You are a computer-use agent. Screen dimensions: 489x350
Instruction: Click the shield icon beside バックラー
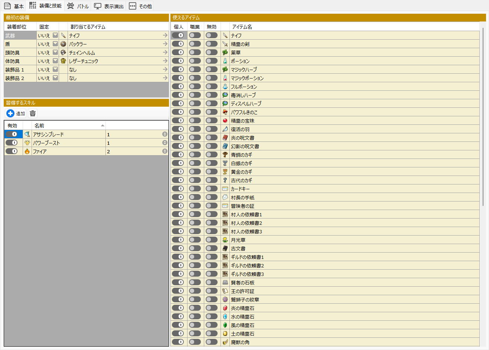pos(63,44)
